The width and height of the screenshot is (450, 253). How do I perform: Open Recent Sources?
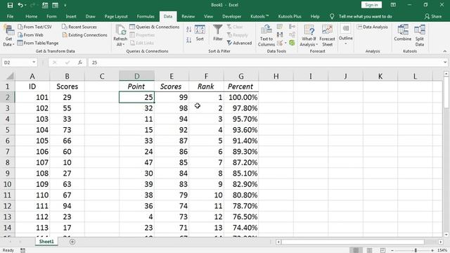[79, 27]
